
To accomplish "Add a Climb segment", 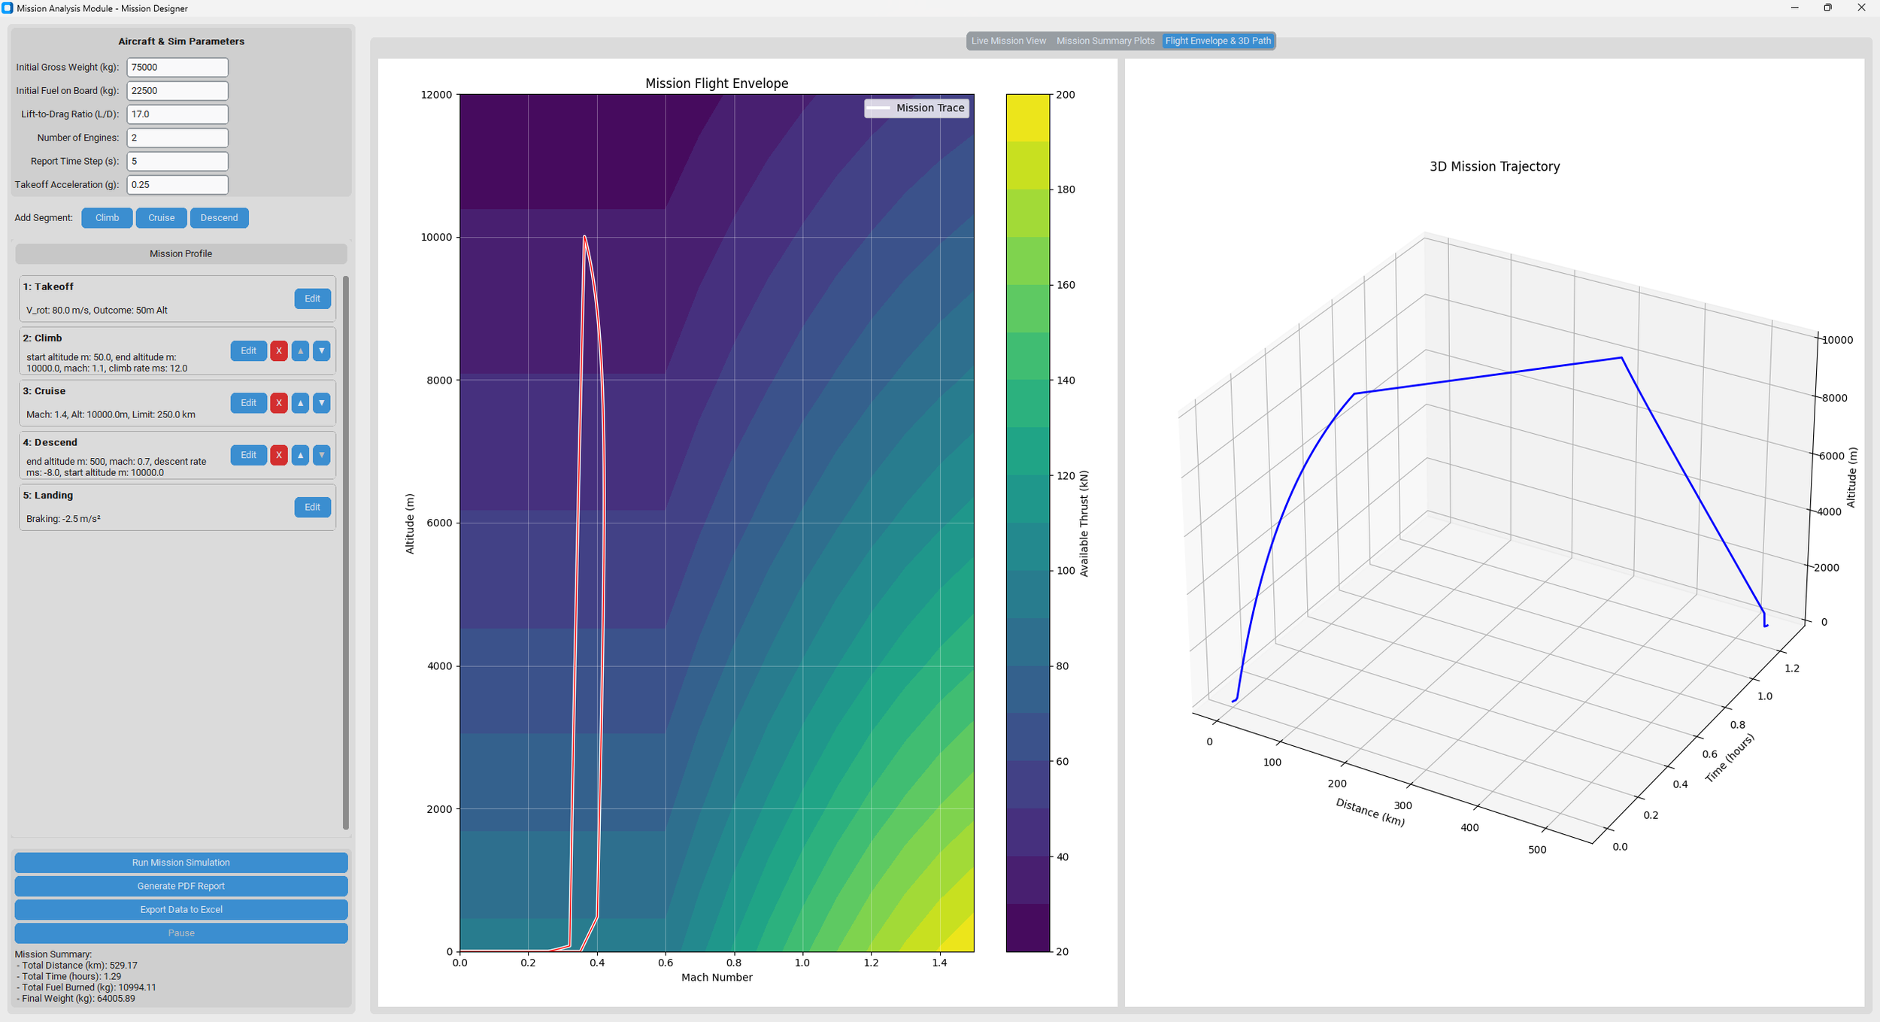I will coord(107,218).
